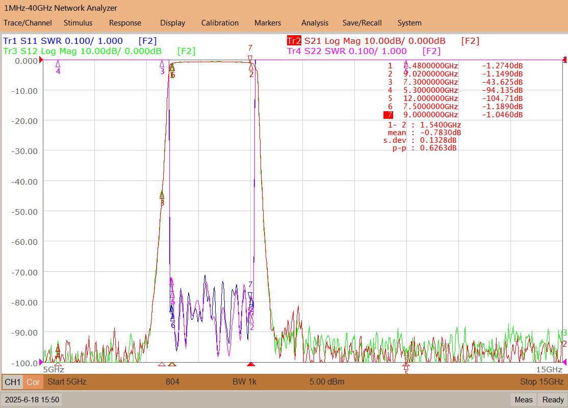Click the Start 5GHz field
The image size is (568, 408).
67,381
